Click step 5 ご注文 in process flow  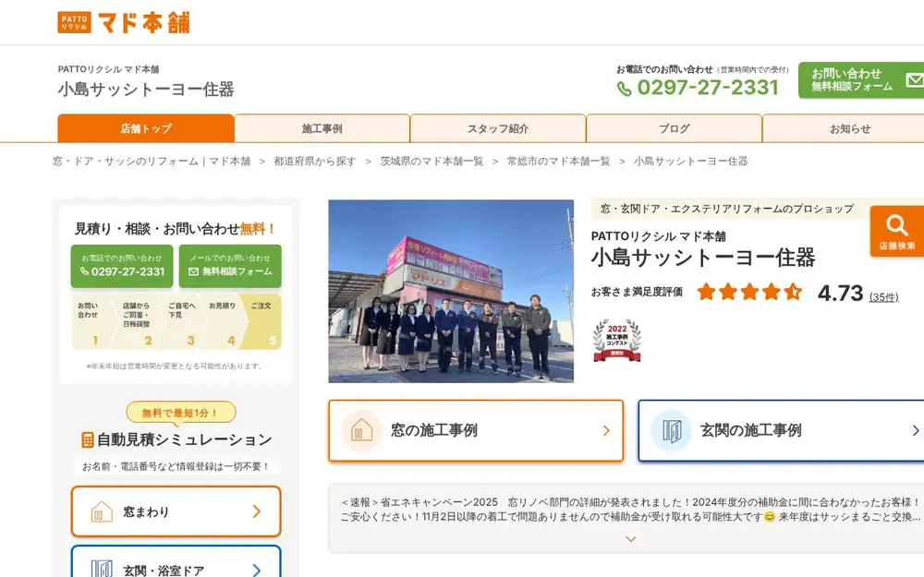(262, 322)
